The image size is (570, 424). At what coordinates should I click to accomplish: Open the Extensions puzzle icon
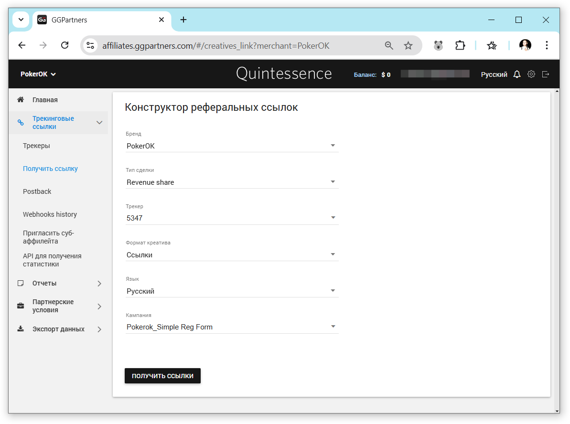pos(460,45)
